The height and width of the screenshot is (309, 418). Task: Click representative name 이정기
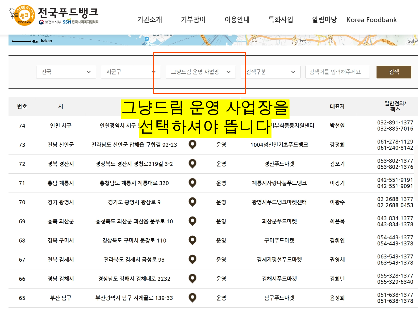point(337,183)
